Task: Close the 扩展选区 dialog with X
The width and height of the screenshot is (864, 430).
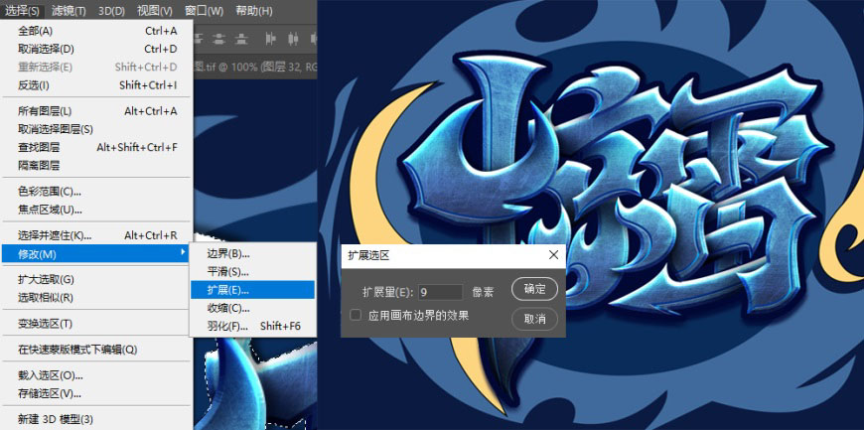Action: 554,254
